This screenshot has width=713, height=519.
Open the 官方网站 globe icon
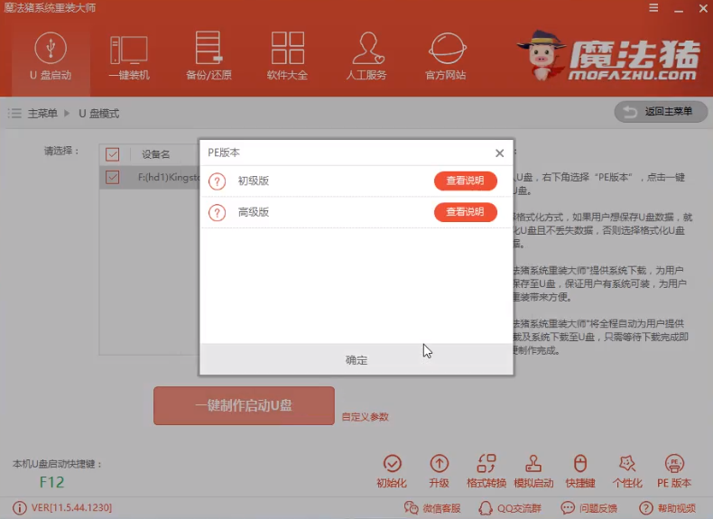pyautogui.click(x=447, y=48)
